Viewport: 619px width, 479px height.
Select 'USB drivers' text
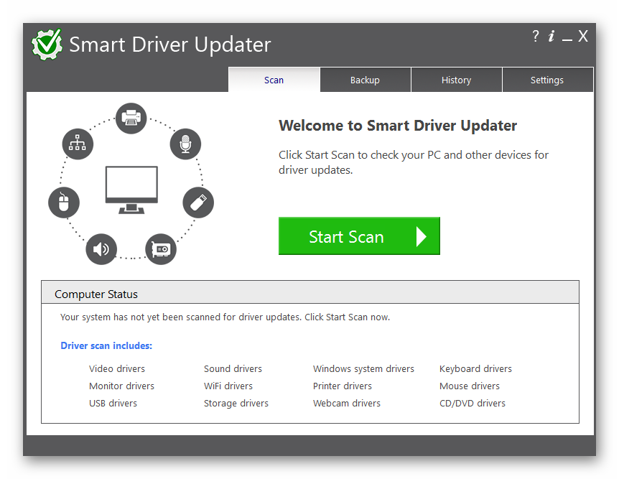[113, 403]
